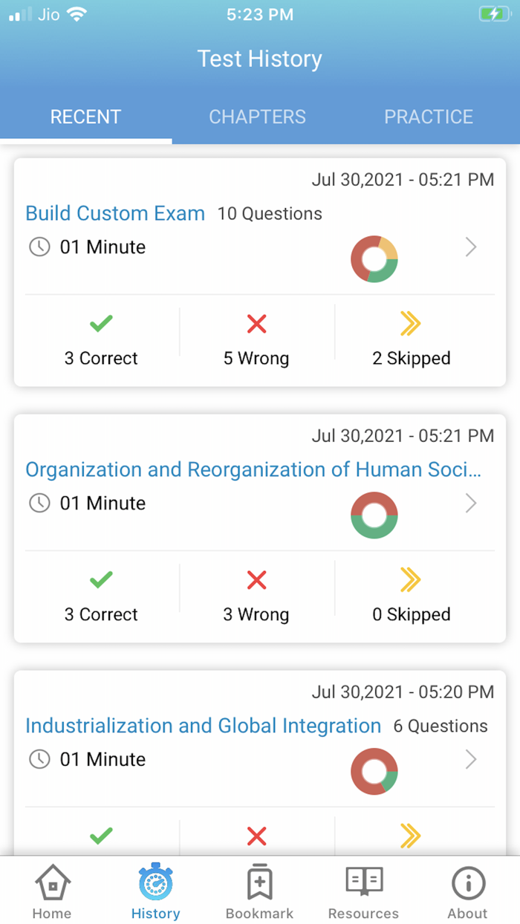Open Industrialization and Global Integration link
The image size is (520, 924).
tap(203, 726)
